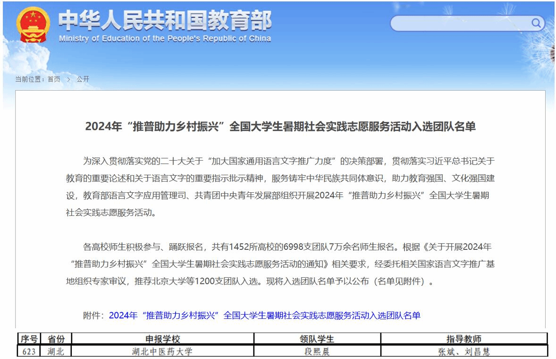
Task: Click the paragraph starting 各高校师生积极参与
Action: [x=280, y=264]
